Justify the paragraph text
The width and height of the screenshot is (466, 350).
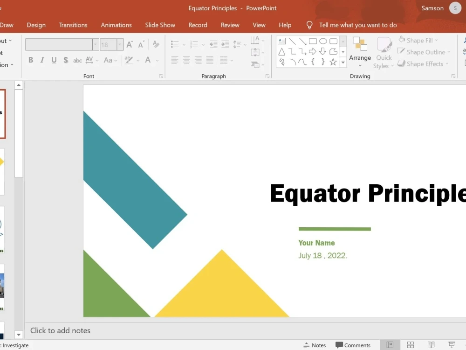point(210,60)
